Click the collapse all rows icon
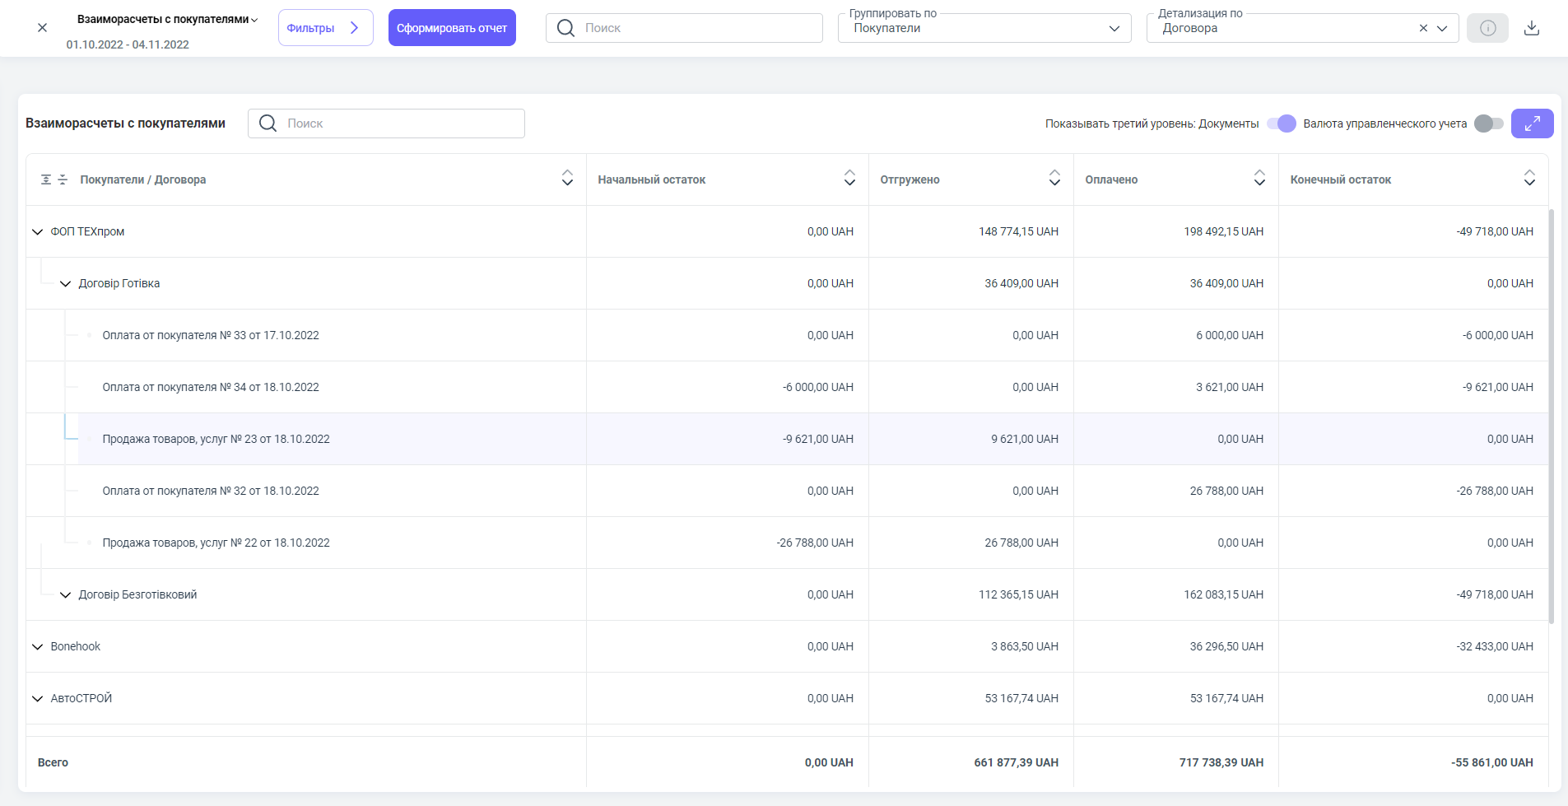The height and width of the screenshot is (806, 1568). [63, 179]
